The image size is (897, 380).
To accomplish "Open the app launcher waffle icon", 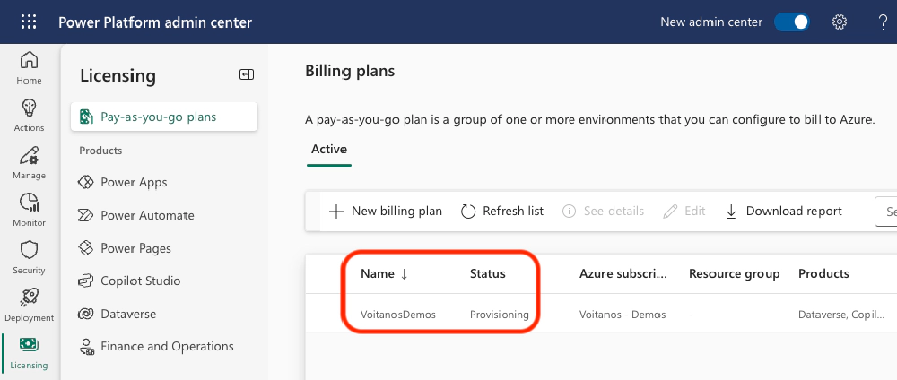I will point(29,22).
